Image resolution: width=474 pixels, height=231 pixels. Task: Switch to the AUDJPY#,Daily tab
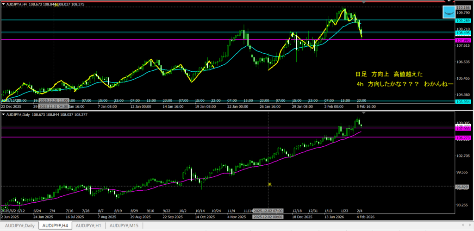(20, 225)
